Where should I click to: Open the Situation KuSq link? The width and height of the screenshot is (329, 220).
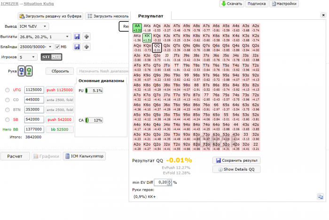[x=39, y=4]
